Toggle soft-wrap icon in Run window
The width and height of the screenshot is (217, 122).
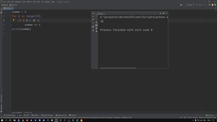(96, 22)
